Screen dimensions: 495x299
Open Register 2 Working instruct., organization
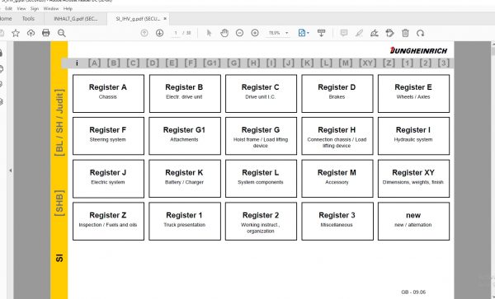coord(261,222)
